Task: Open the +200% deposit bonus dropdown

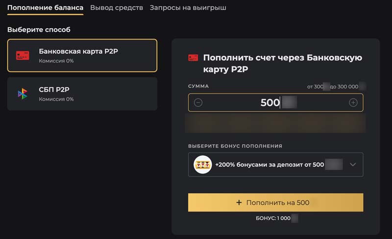Action: click(x=275, y=165)
